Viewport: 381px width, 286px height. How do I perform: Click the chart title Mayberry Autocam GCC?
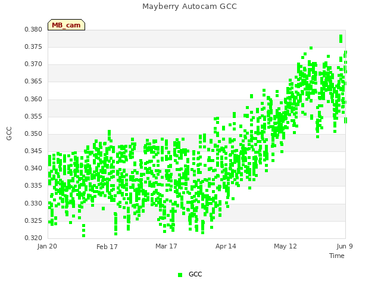189,7
